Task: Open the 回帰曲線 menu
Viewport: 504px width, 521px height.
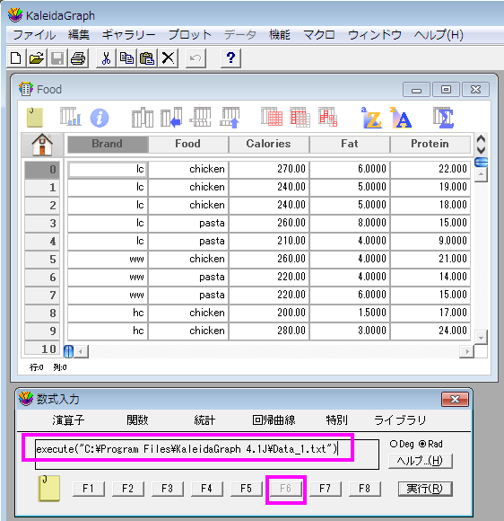Action: 274,420
